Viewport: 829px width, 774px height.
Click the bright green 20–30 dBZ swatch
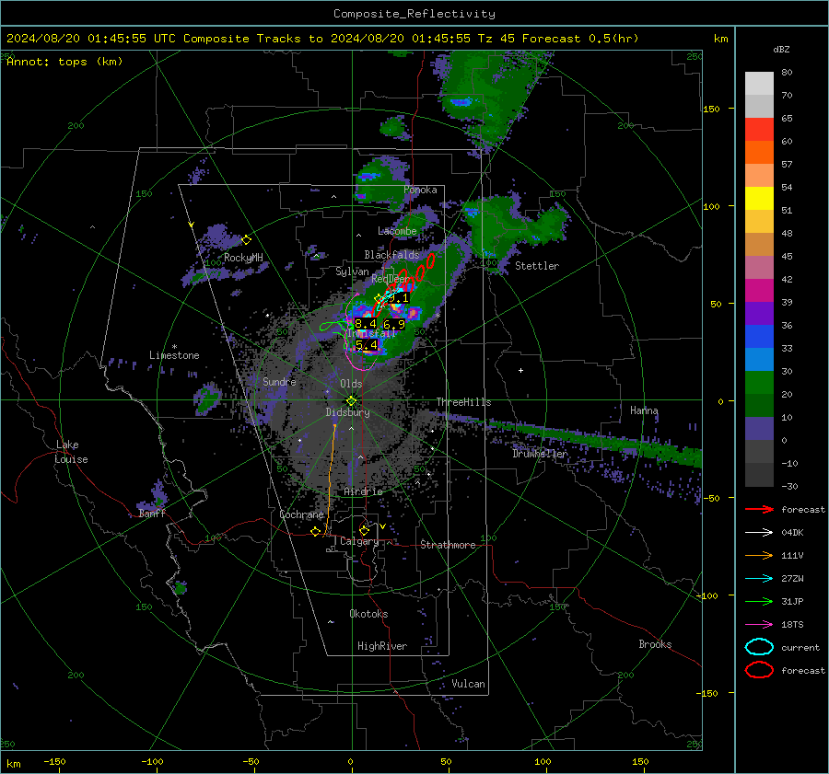[759, 383]
